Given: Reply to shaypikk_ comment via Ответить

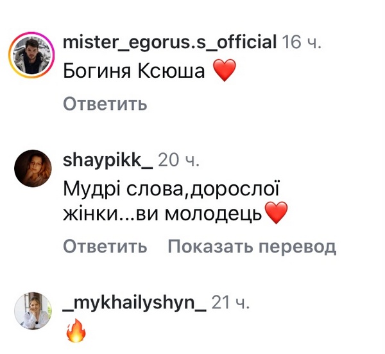Looking at the screenshot, I should [x=105, y=246].
